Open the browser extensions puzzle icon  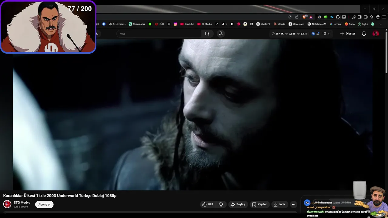point(338,17)
